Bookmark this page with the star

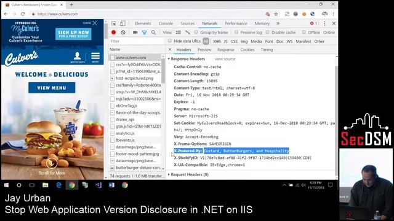click(276, 14)
